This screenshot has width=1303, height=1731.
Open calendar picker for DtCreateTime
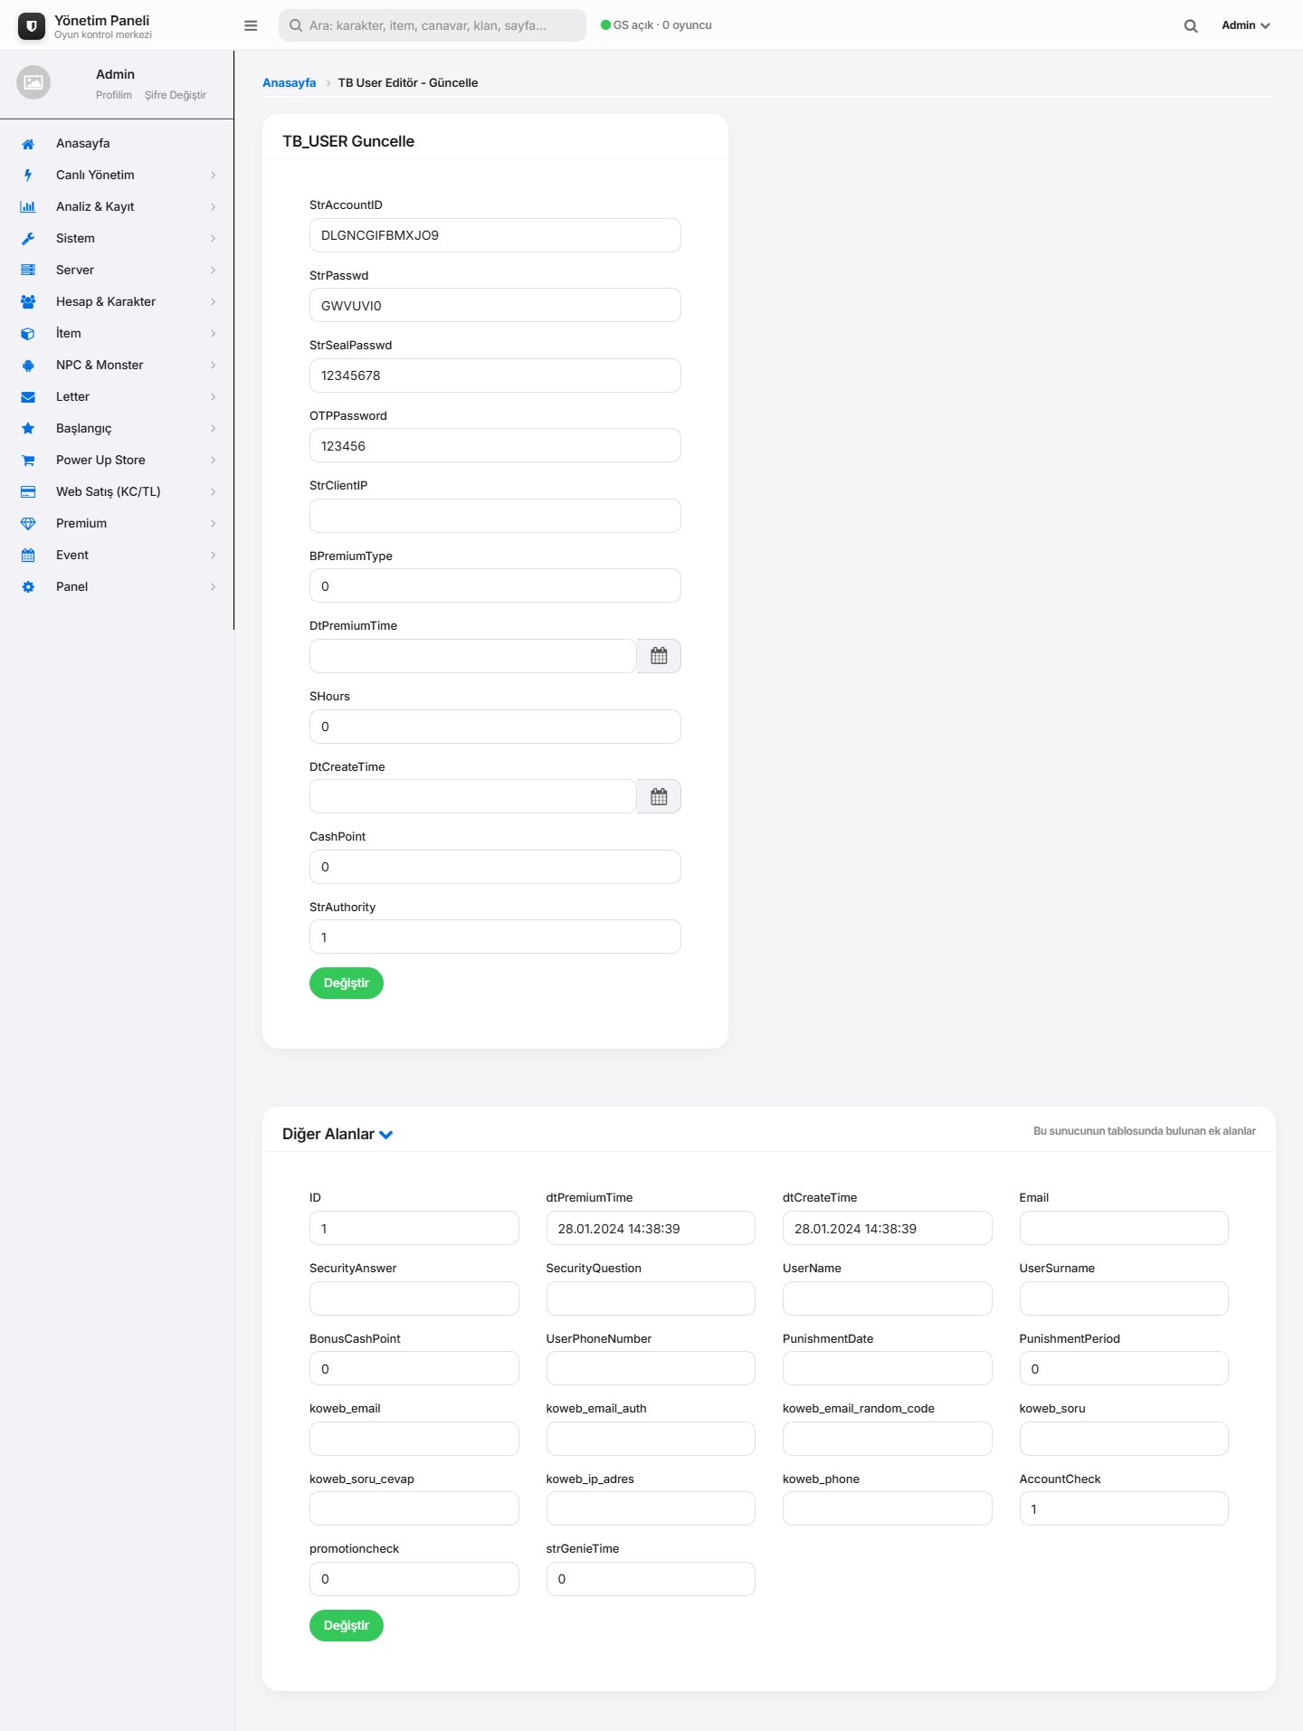(x=659, y=796)
